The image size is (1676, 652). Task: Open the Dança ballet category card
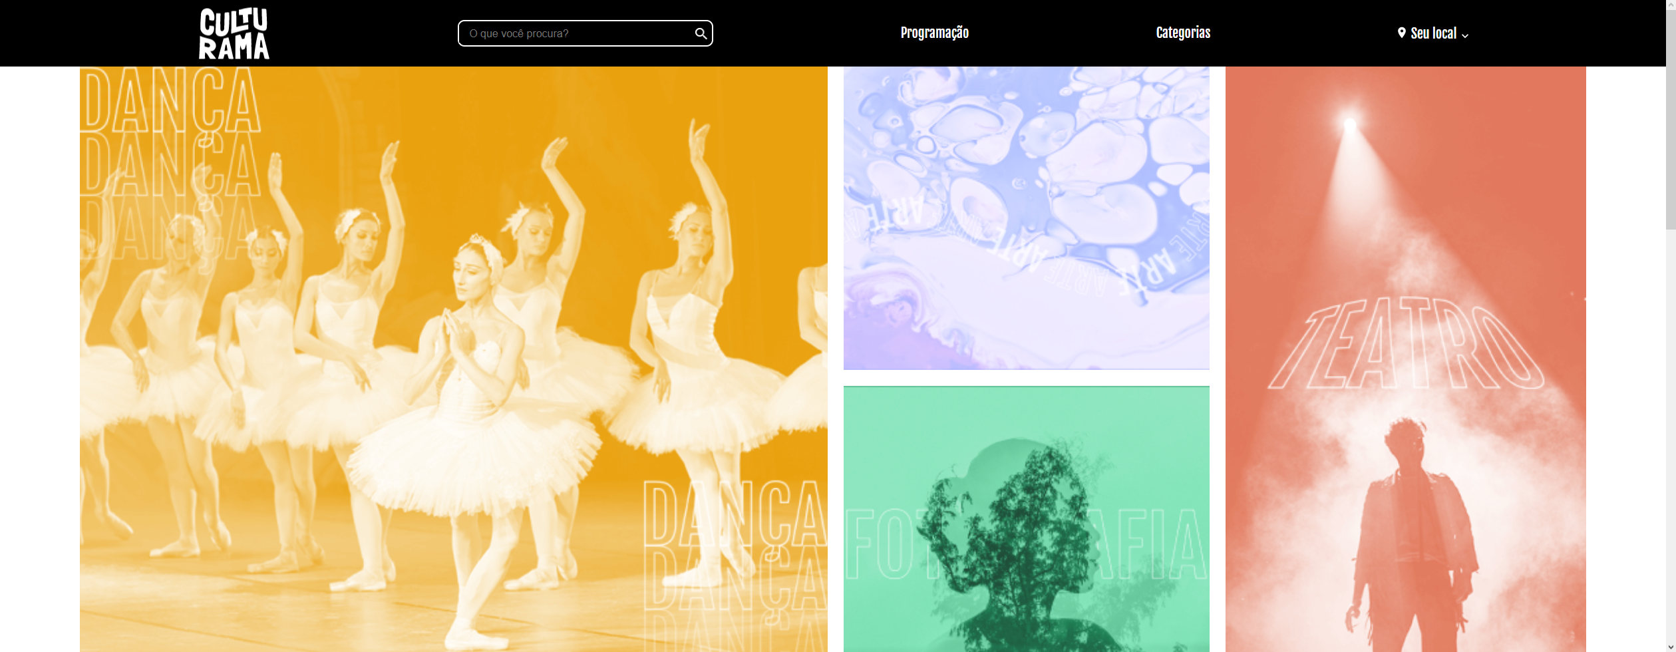coord(454,359)
